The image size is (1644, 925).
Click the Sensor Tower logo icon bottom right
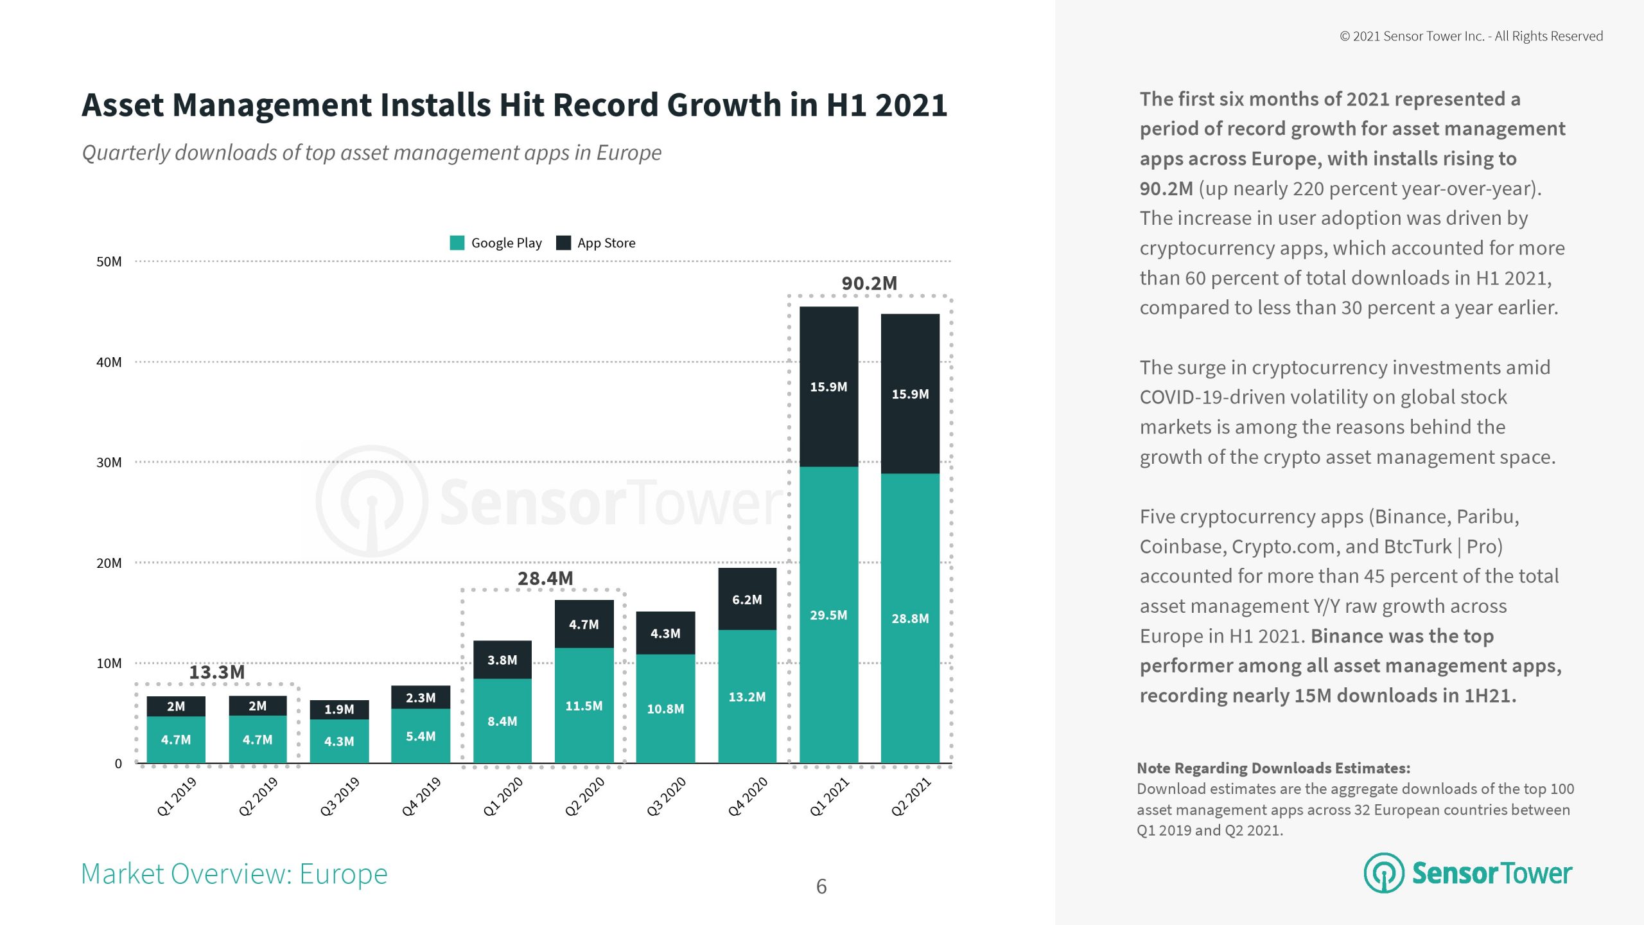[1383, 873]
